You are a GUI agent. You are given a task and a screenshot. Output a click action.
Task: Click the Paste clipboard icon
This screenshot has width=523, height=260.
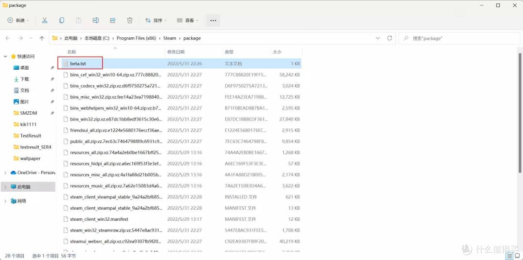coord(79,20)
